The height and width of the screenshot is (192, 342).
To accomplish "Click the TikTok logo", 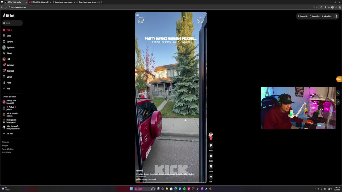I will (9, 16).
